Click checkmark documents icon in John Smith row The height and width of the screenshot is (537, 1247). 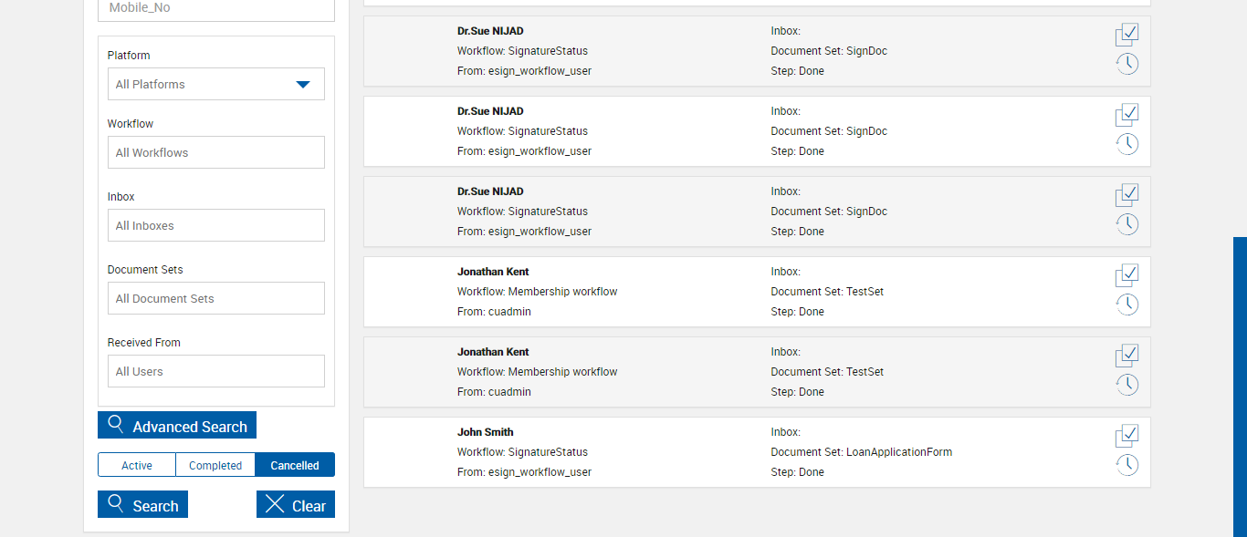click(1127, 435)
